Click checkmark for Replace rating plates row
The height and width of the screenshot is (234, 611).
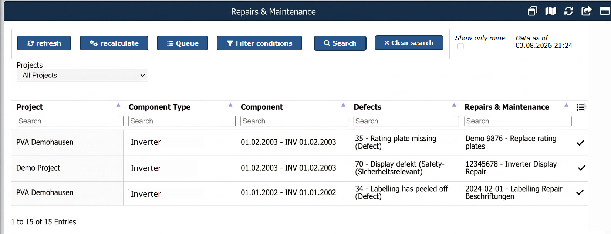pyautogui.click(x=580, y=143)
